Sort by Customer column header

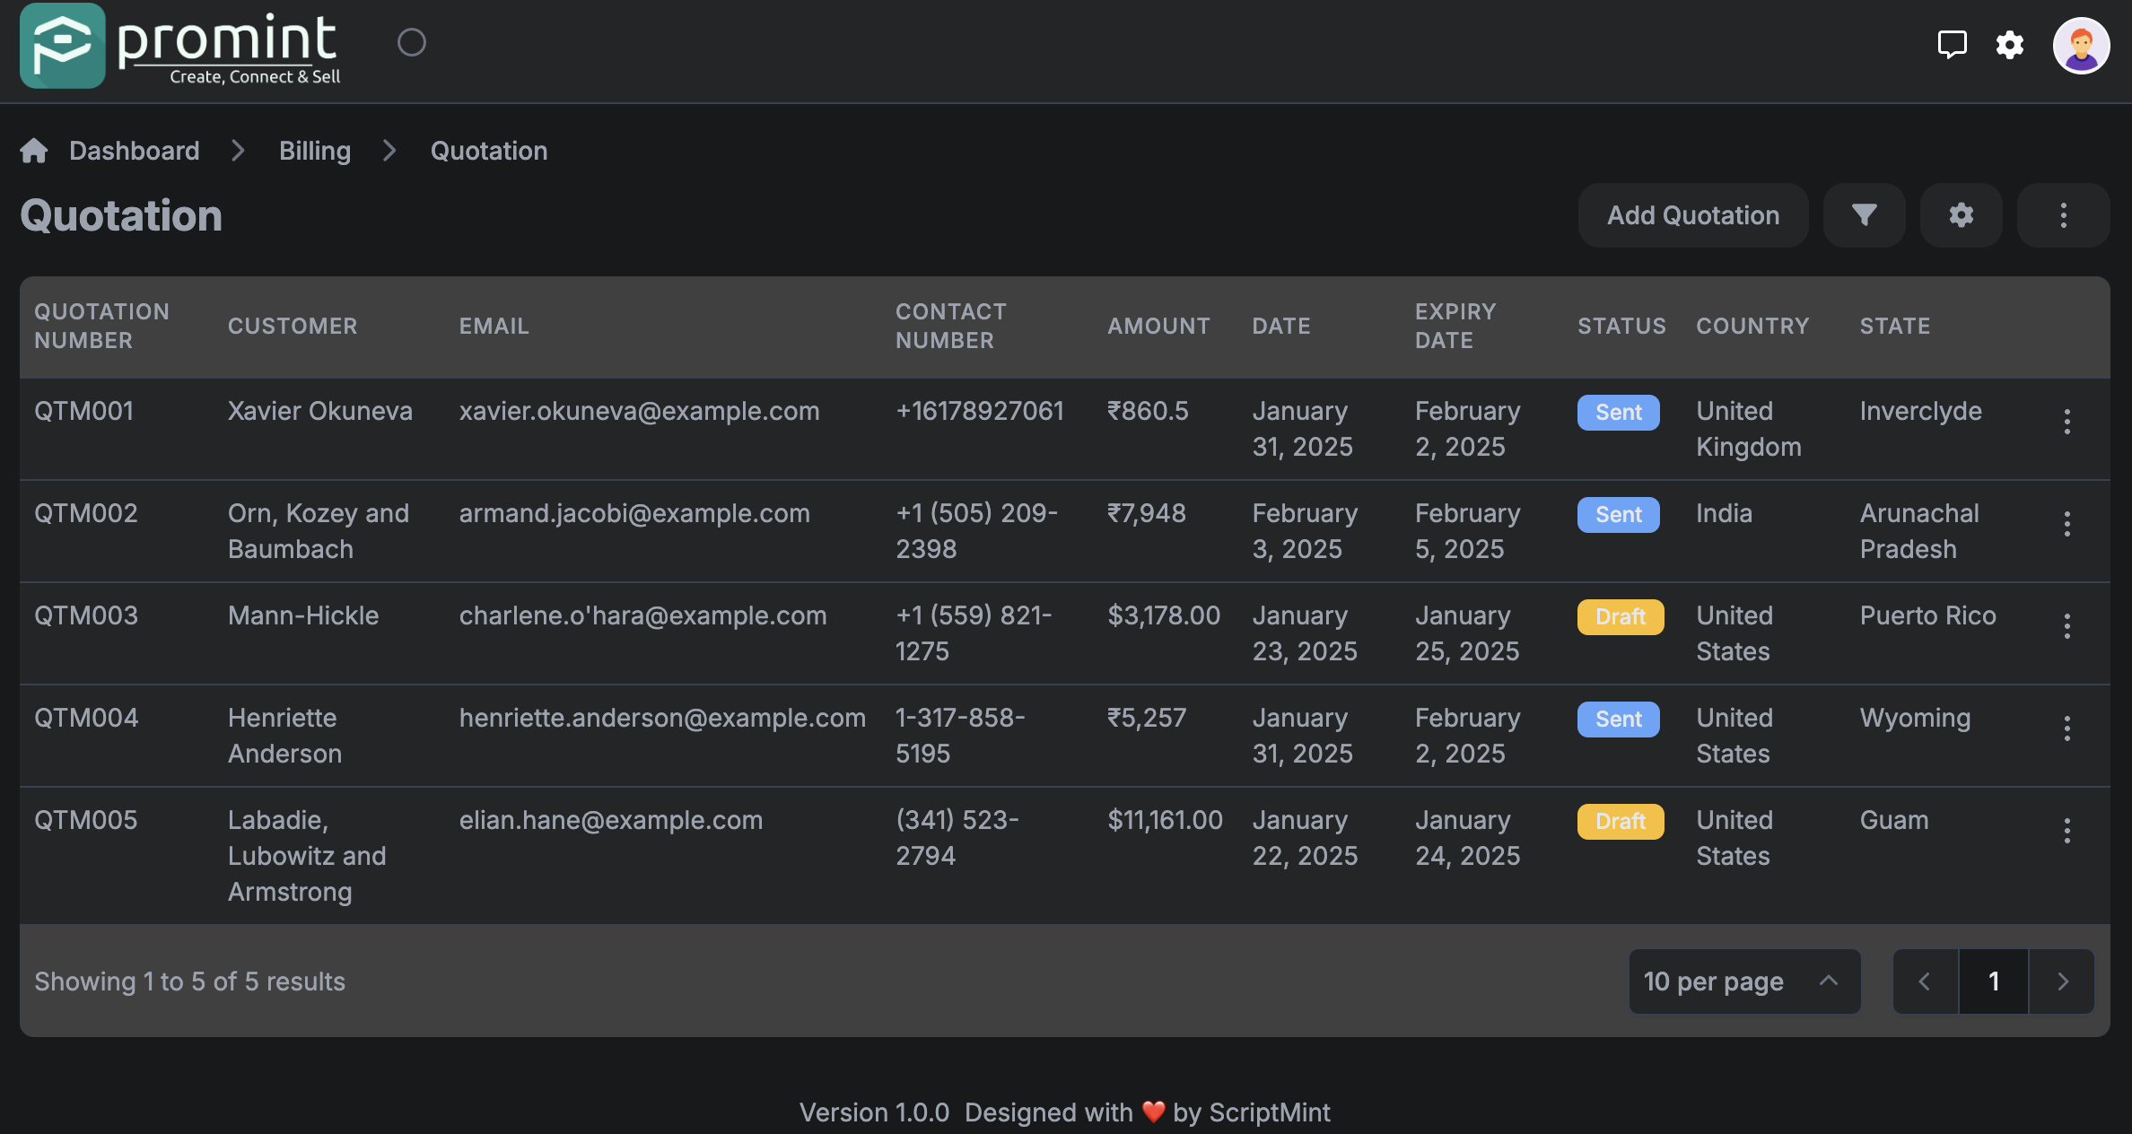[x=293, y=326]
